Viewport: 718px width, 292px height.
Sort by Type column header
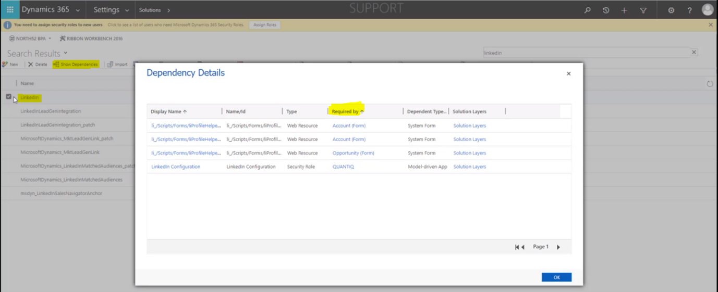[291, 111]
